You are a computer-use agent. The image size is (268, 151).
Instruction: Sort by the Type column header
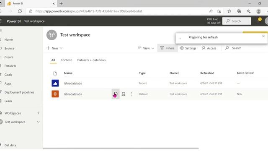coord(142,73)
